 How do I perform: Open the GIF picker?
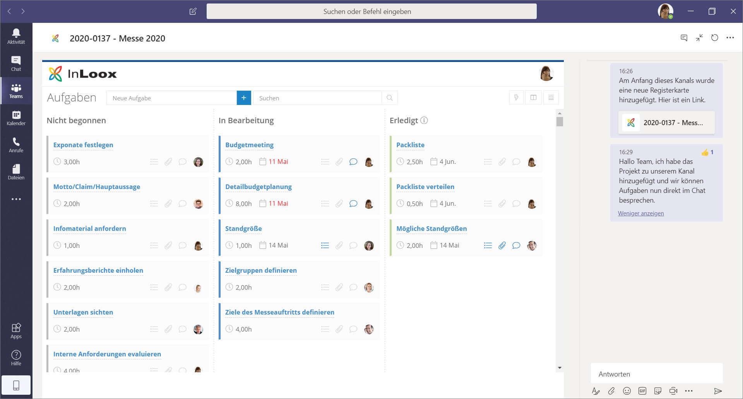pos(642,391)
